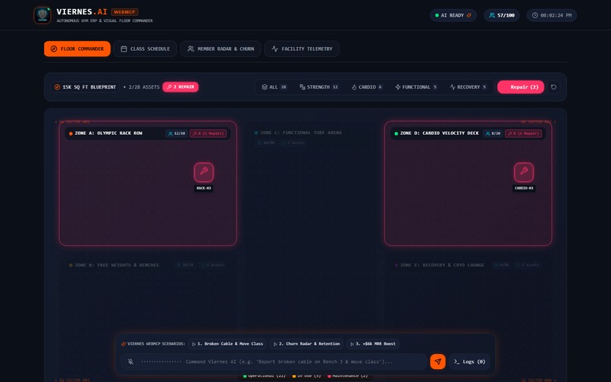The height and width of the screenshot is (382, 611).
Task: Click the clock time display
Action: [x=552, y=15]
